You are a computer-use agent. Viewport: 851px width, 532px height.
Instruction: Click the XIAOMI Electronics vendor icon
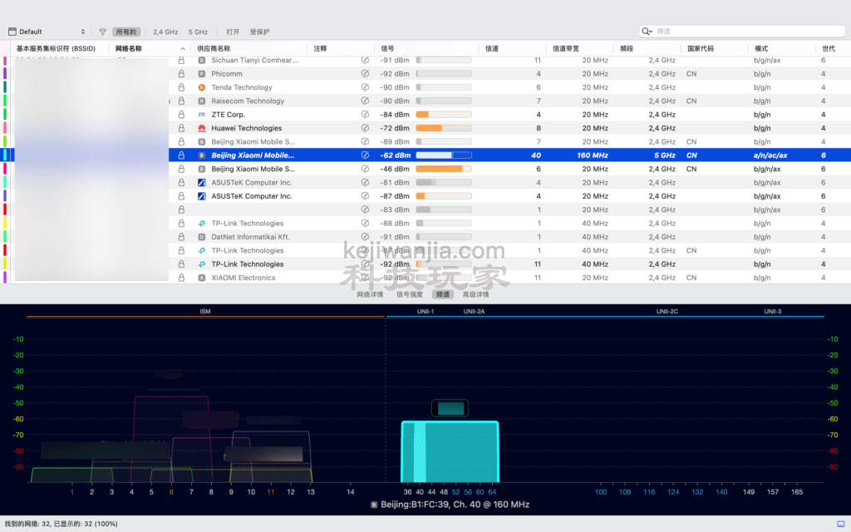pos(202,278)
